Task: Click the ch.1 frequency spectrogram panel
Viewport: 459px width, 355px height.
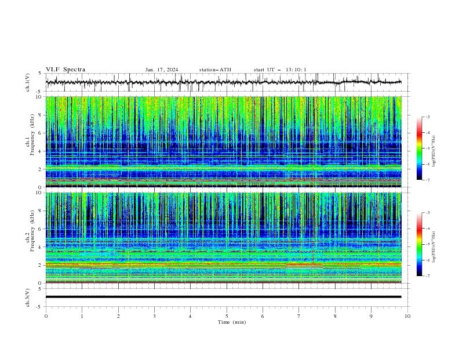Action: tap(224, 142)
